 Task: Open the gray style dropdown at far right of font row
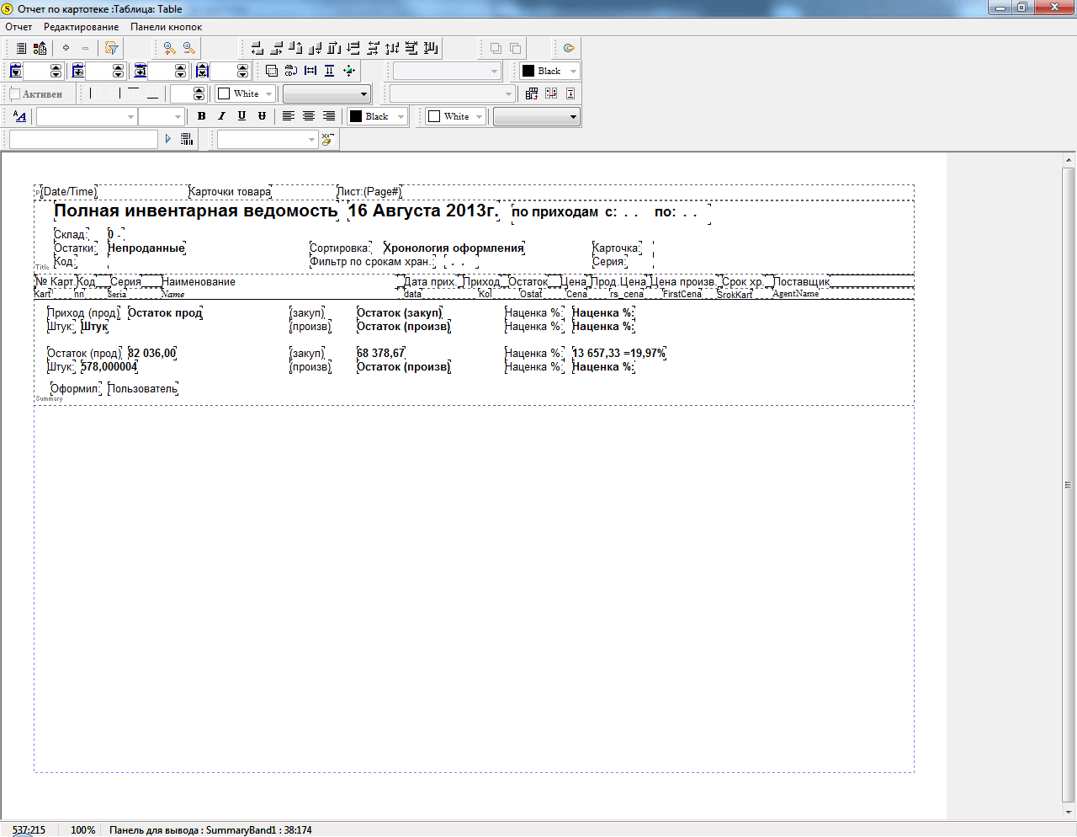(x=537, y=116)
